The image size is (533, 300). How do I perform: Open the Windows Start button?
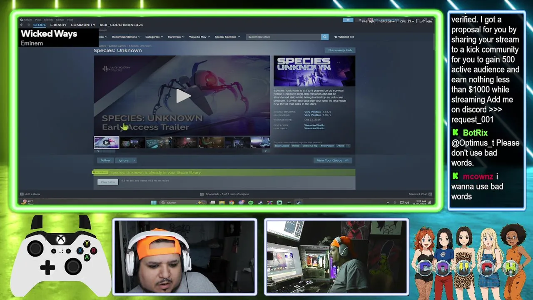(154, 202)
